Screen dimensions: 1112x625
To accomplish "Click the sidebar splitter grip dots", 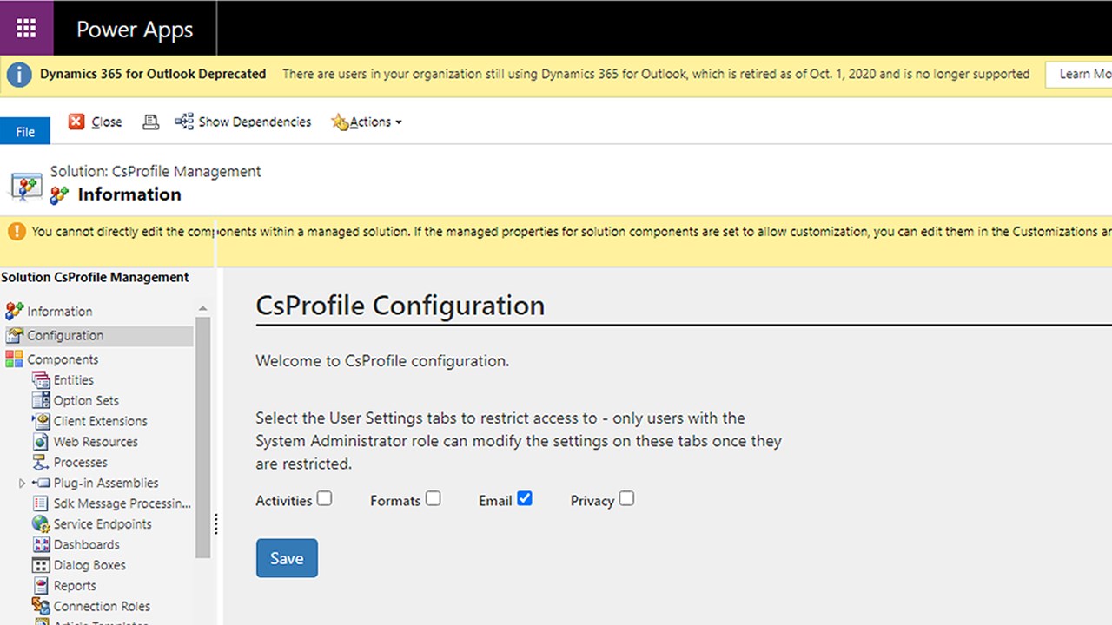I will (216, 524).
